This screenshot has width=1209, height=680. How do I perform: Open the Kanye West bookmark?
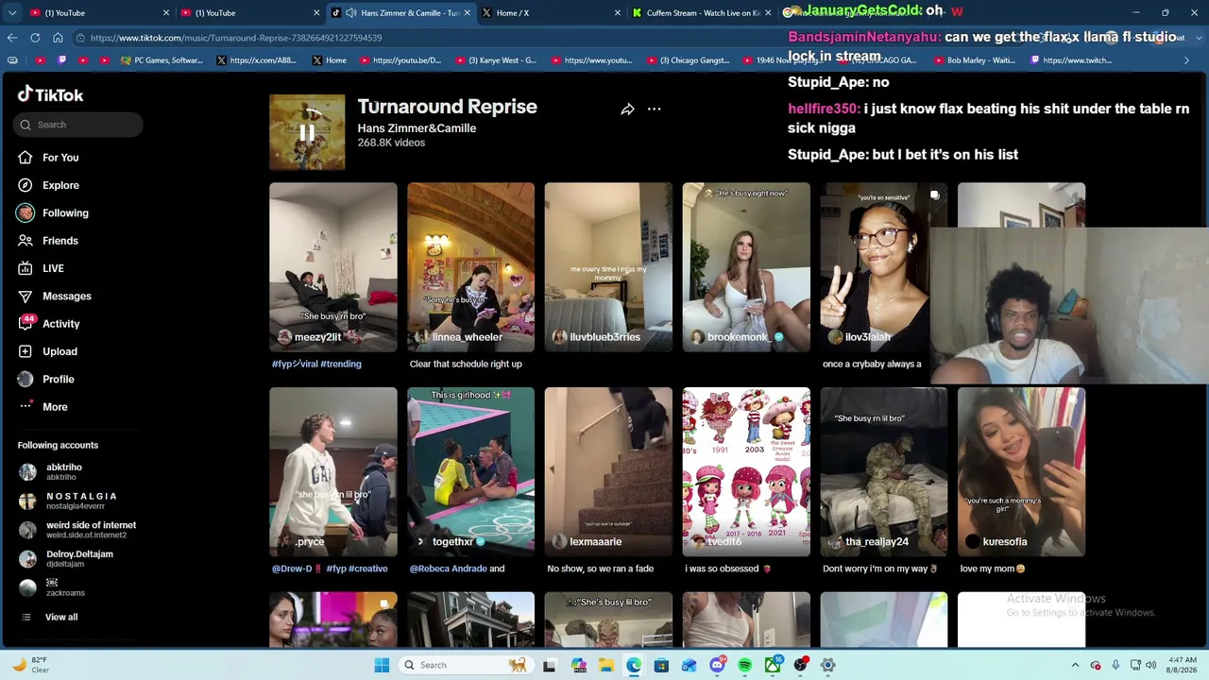pyautogui.click(x=495, y=60)
